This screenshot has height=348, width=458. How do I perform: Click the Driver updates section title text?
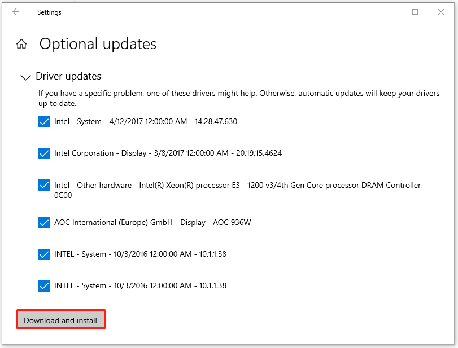68,76
